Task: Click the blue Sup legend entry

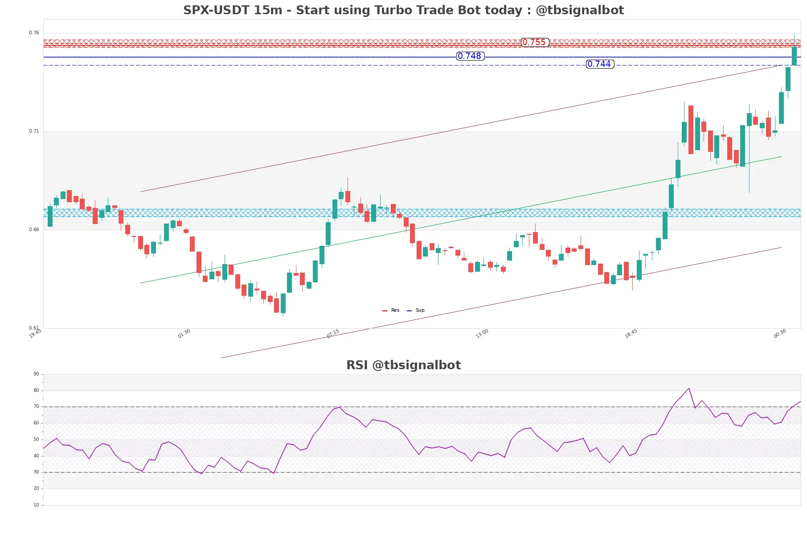Action: [416, 310]
